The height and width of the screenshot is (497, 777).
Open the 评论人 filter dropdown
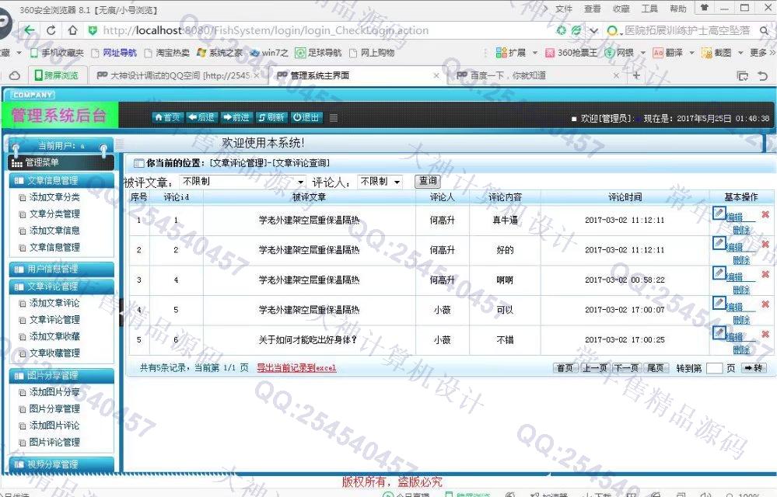[380, 182]
